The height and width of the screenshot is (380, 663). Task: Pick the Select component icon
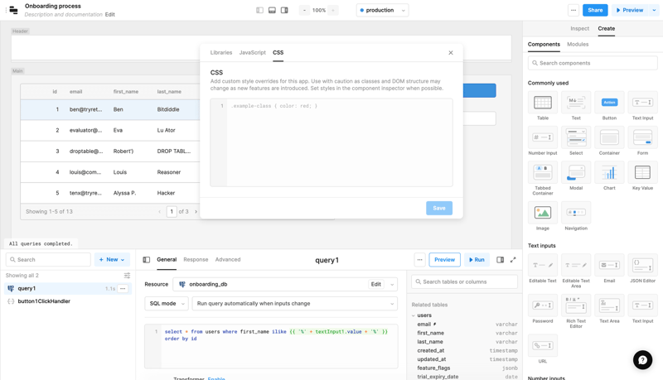click(x=576, y=137)
